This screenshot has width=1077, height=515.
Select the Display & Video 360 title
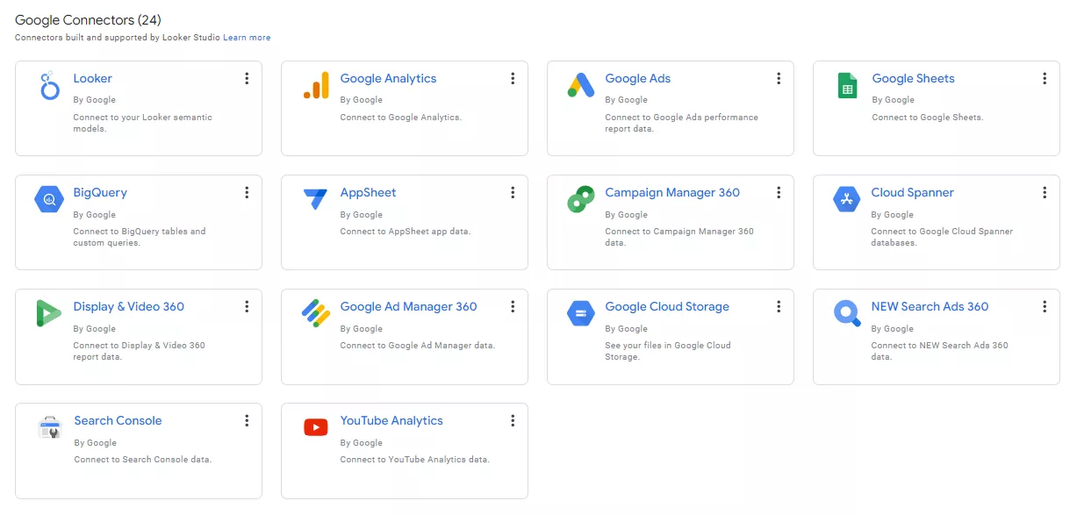[x=129, y=307]
